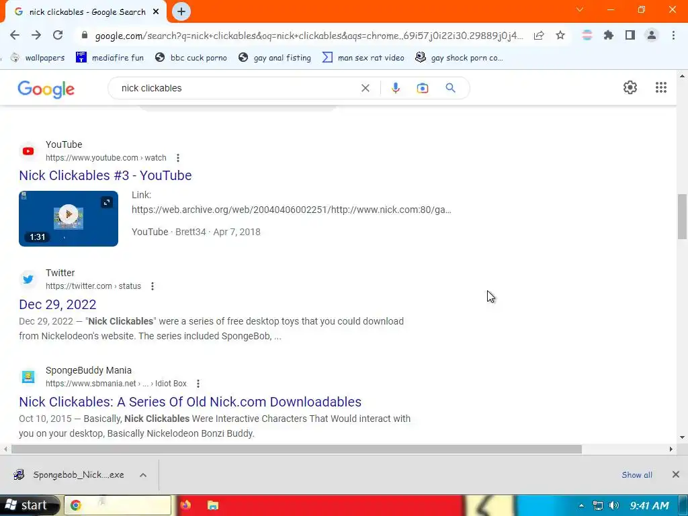Open the network tray icon
This screenshot has height=516, width=688.
[x=597, y=505]
